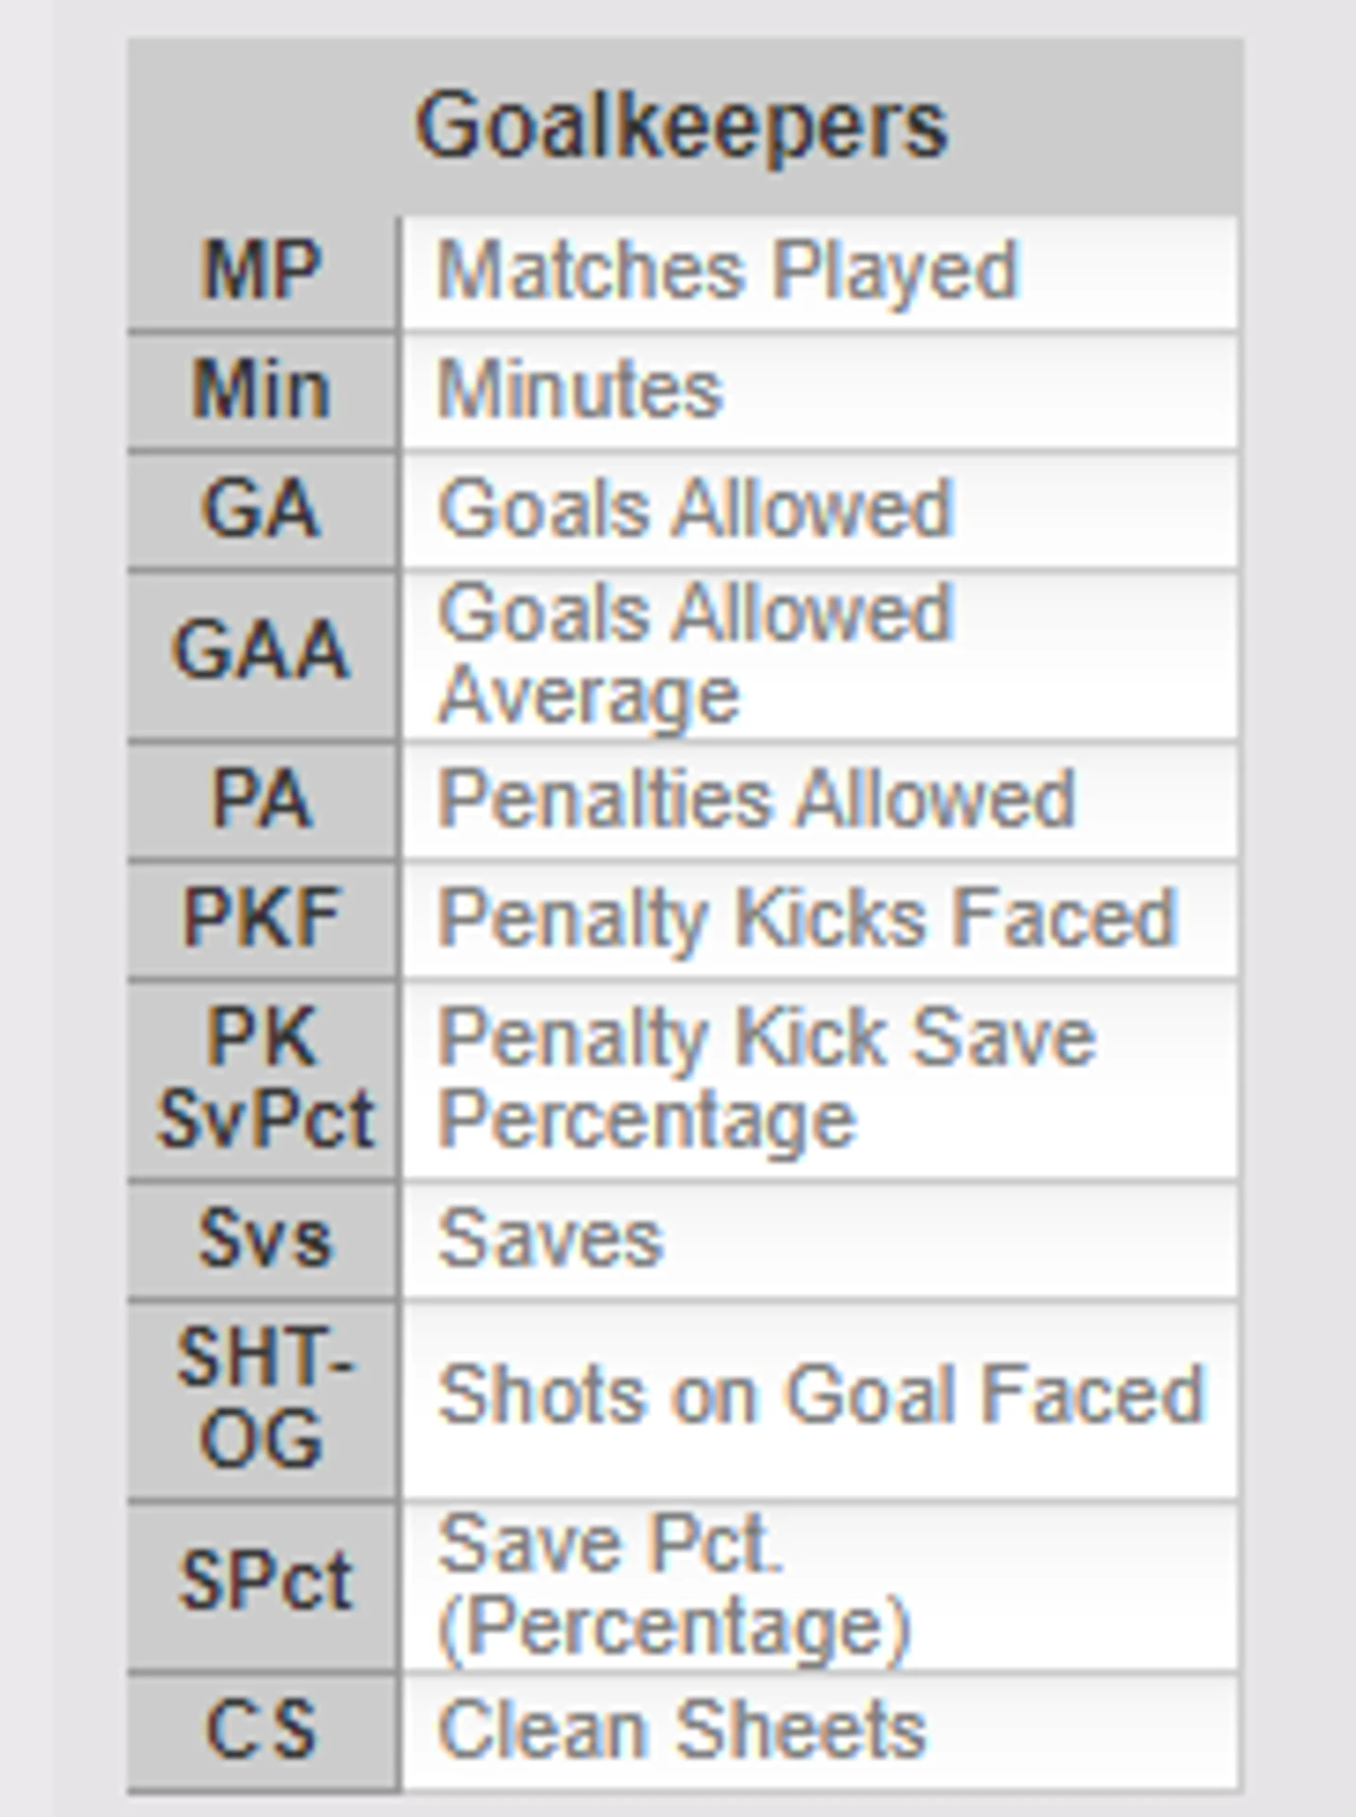Screen dimensions: 1356x1817
Task: Select the MP abbreviation cell
Action: click(263, 271)
